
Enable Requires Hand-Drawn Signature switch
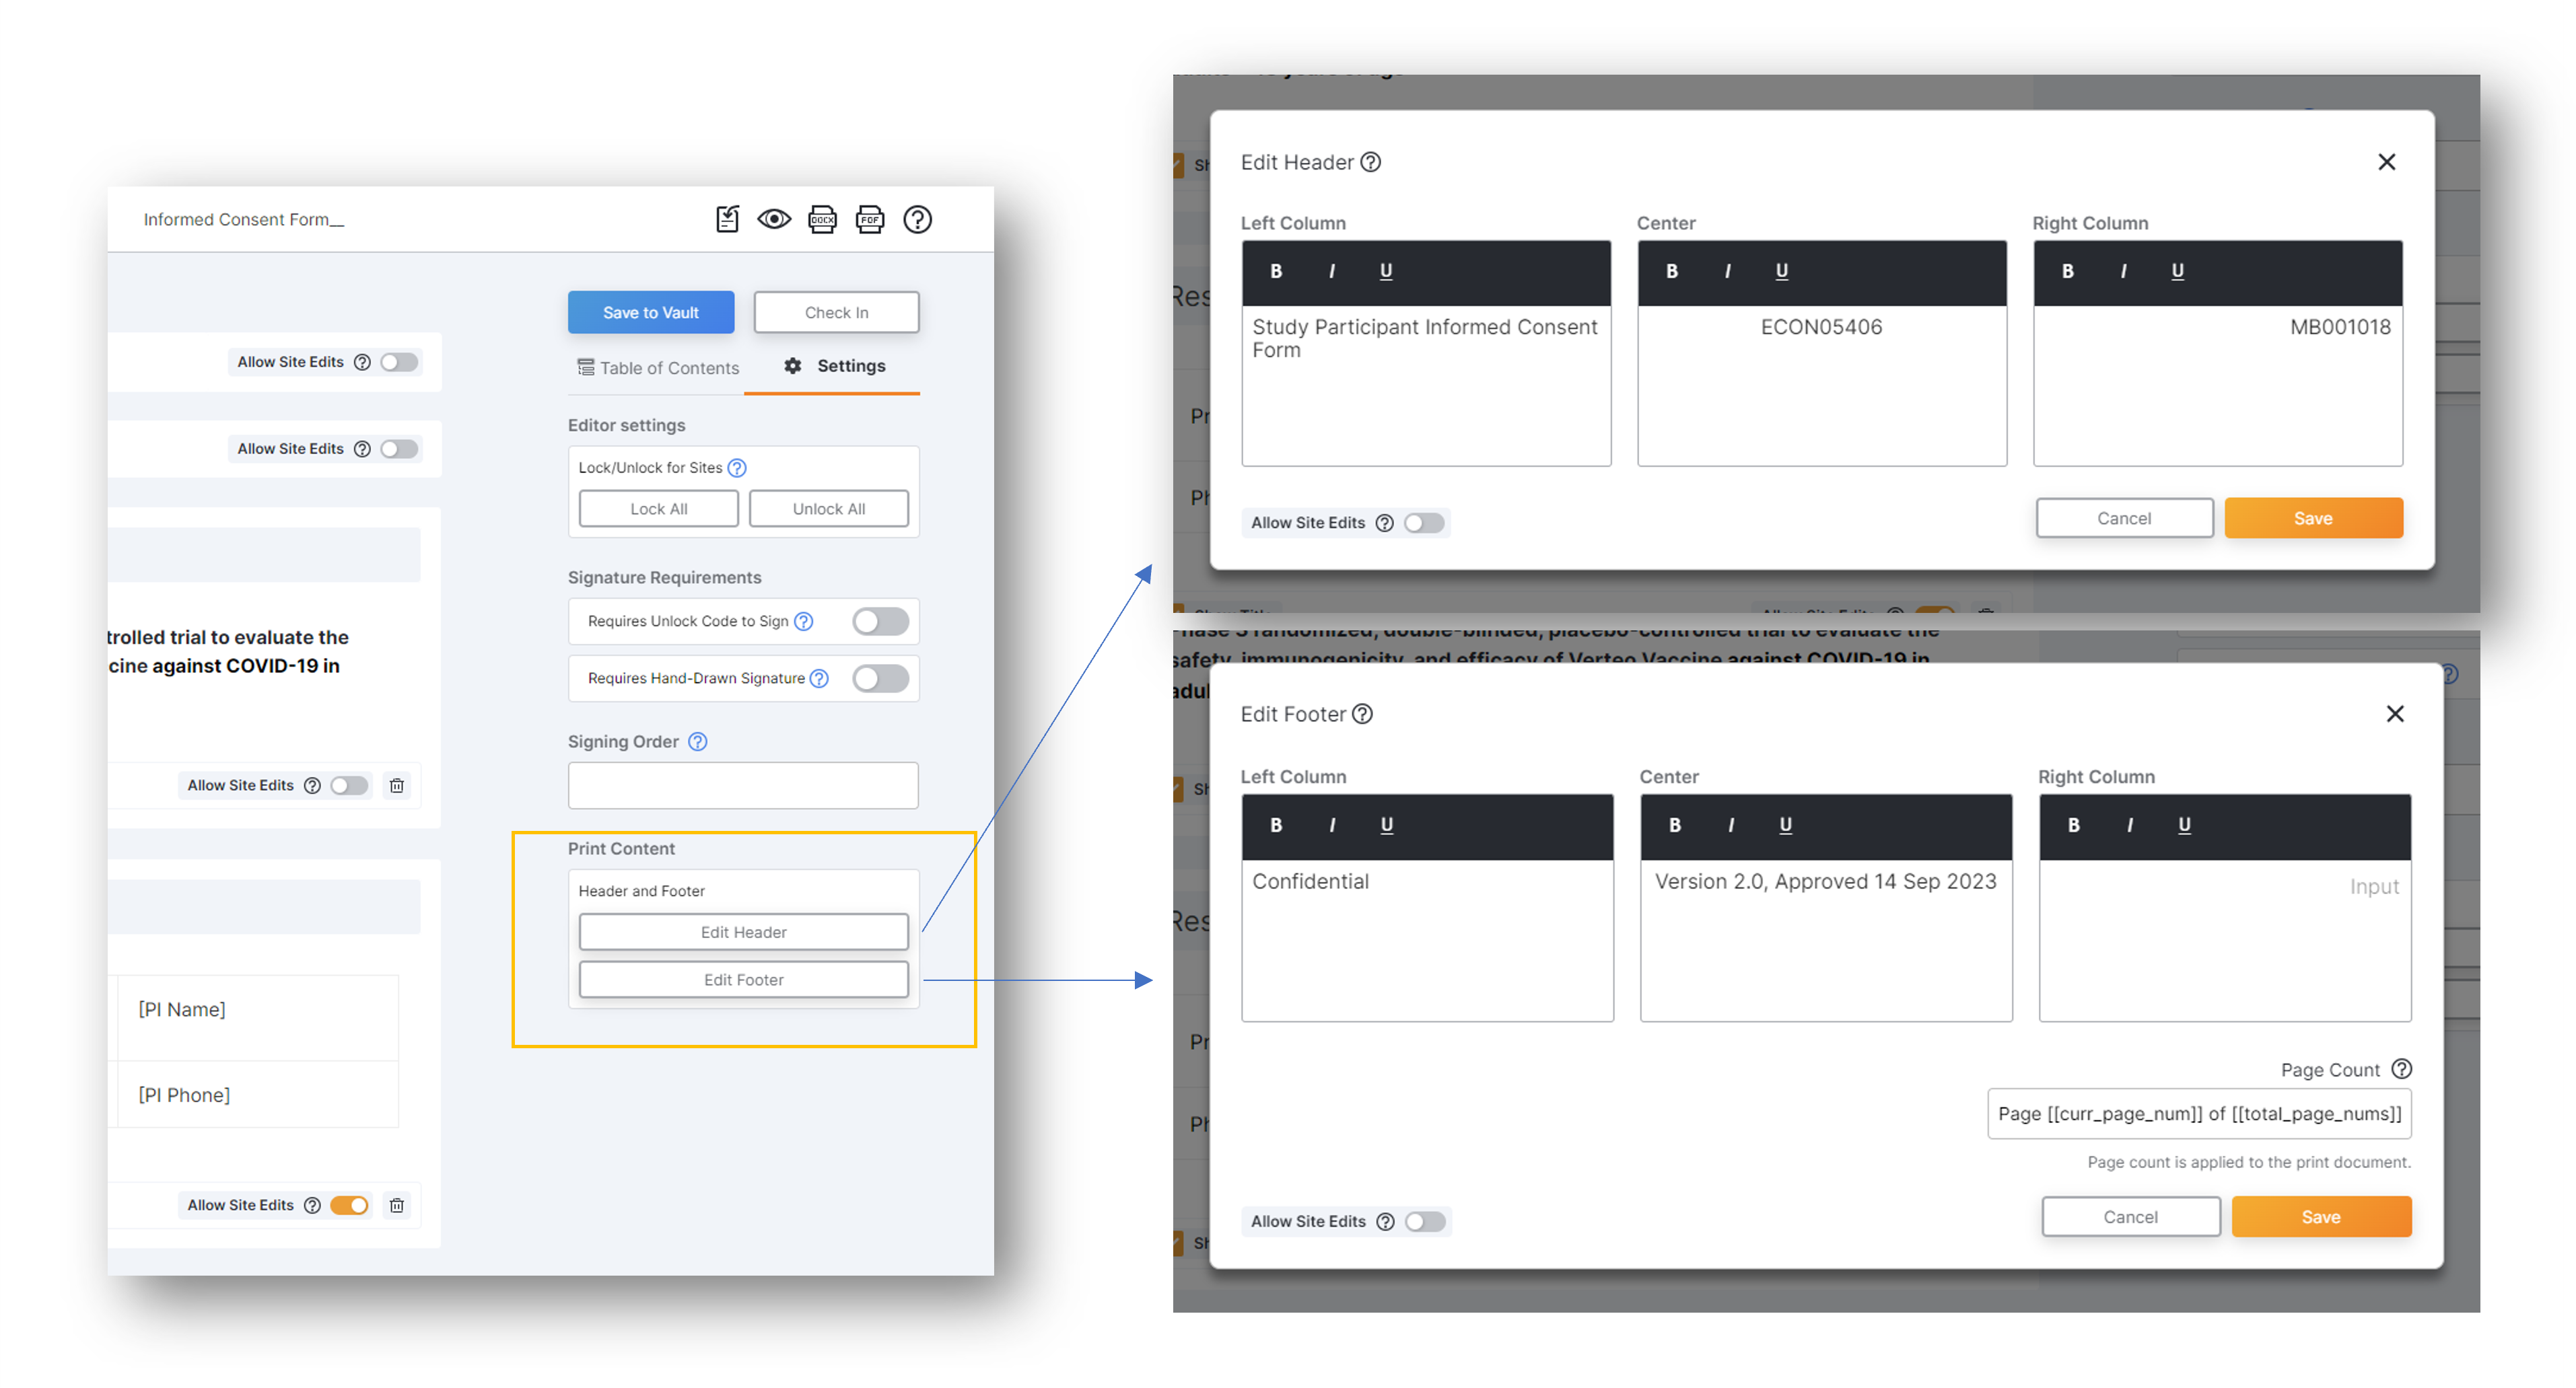pos(880,678)
